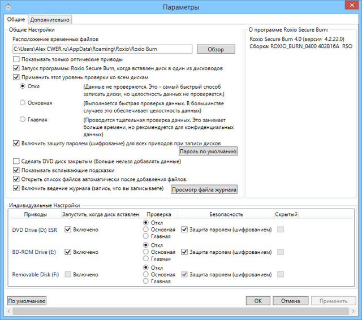Select Откл for DVD Drive (D:)
The width and height of the screenshot is (362, 320).
click(x=146, y=223)
